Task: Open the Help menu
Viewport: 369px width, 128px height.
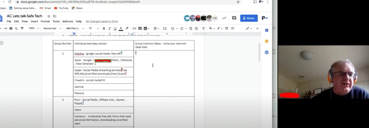Action: 79,21
